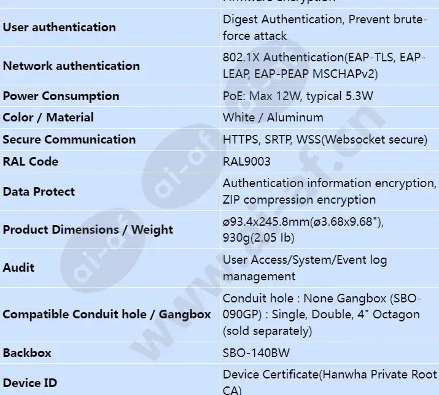This screenshot has width=439, height=395.
Task: Select the ZIP compression encryption text
Action: pos(299,200)
